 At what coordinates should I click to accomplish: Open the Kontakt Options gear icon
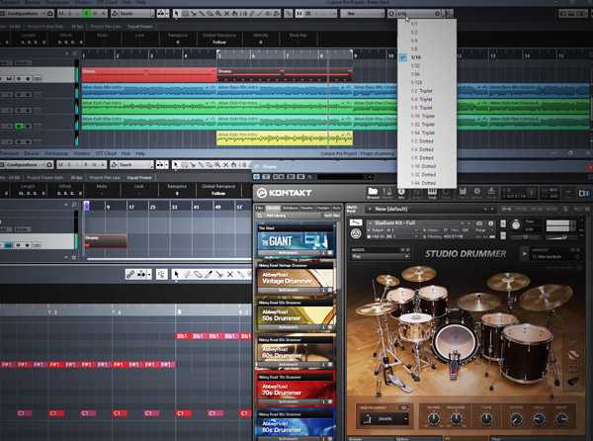click(477, 193)
